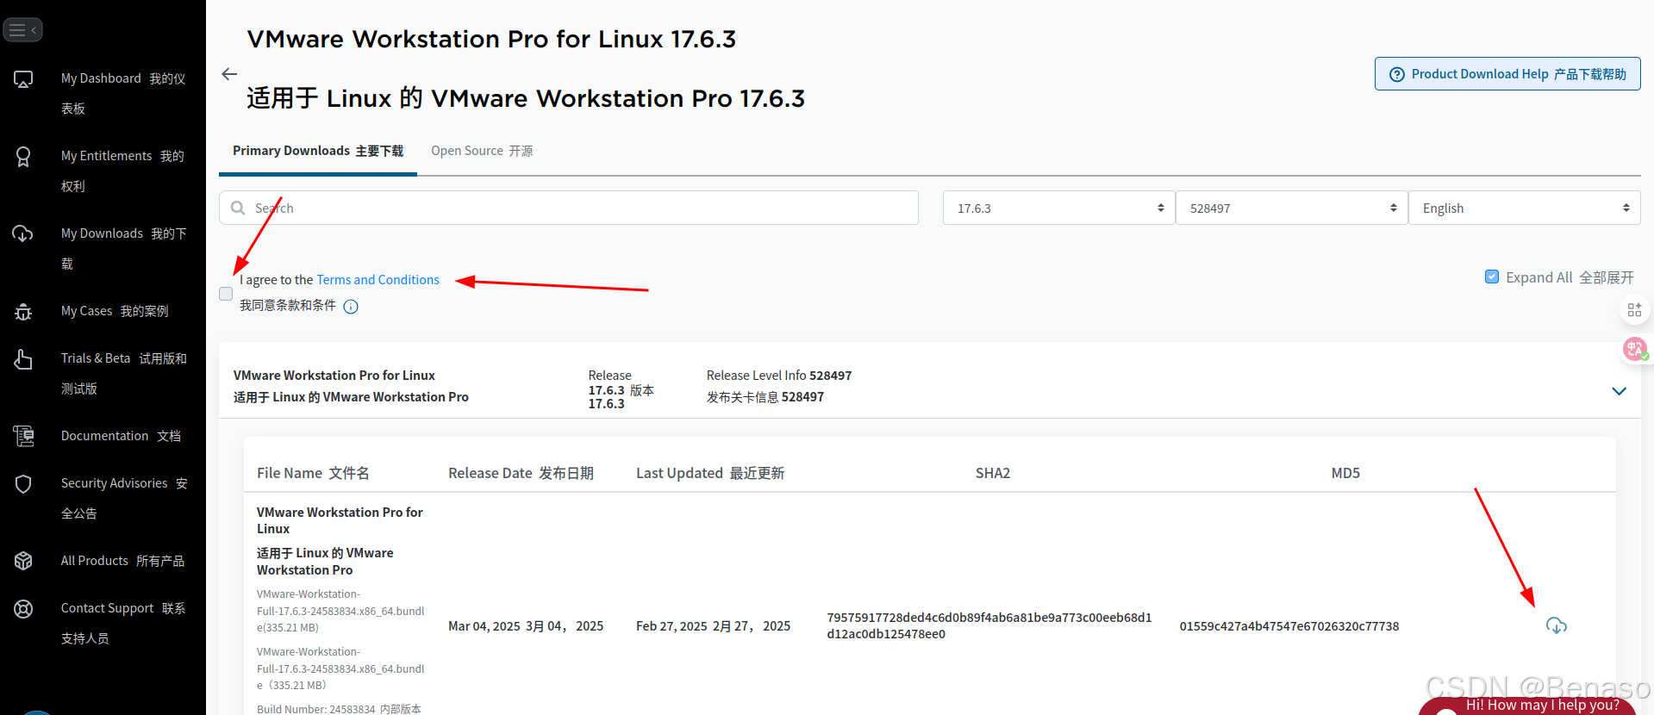Open Security Advisories shield icon

(x=23, y=484)
